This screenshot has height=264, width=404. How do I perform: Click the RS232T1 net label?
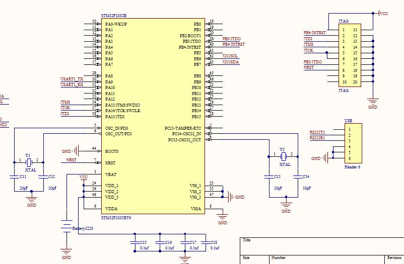point(317,132)
